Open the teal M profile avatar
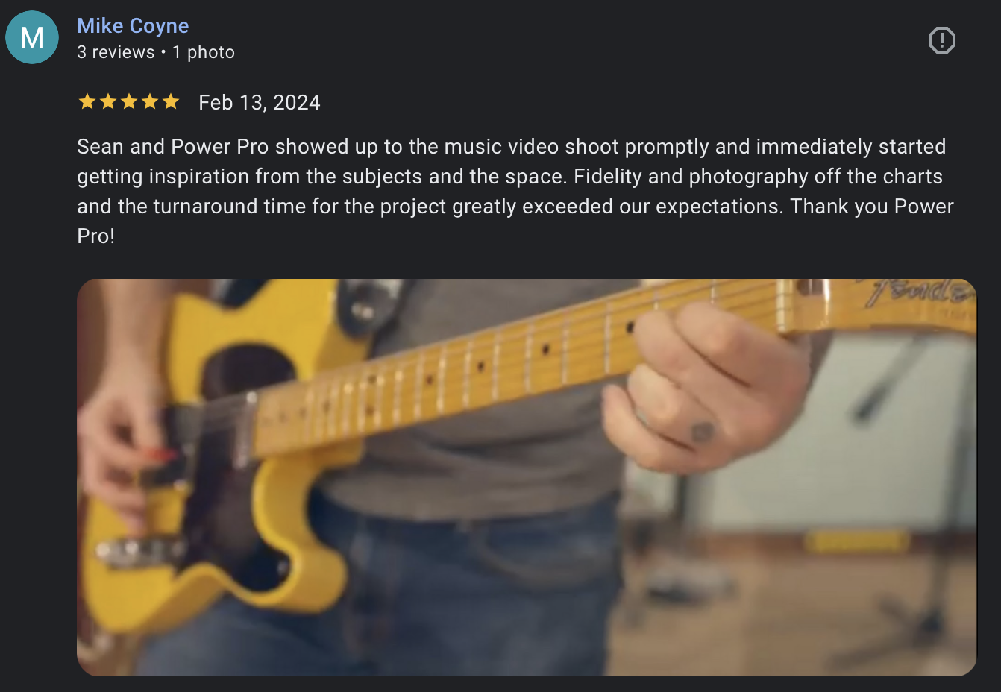Image resolution: width=1001 pixels, height=692 pixels. (32, 37)
